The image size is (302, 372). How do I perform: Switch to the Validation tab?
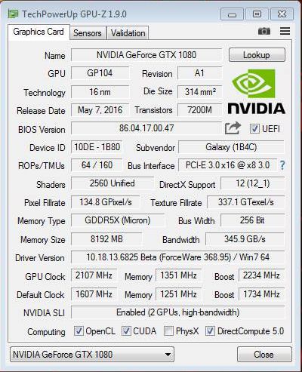(128, 33)
